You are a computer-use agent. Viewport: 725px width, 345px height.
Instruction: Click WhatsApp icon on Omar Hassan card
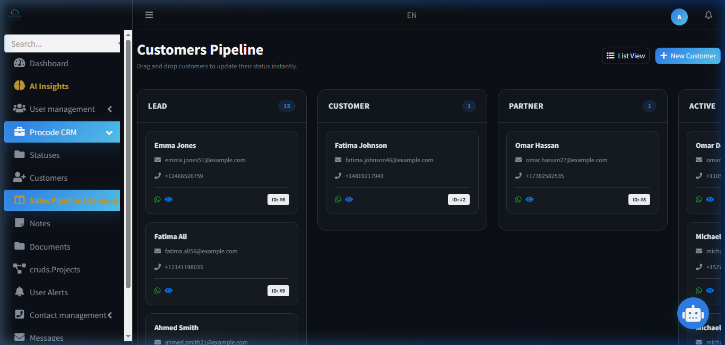coord(519,199)
